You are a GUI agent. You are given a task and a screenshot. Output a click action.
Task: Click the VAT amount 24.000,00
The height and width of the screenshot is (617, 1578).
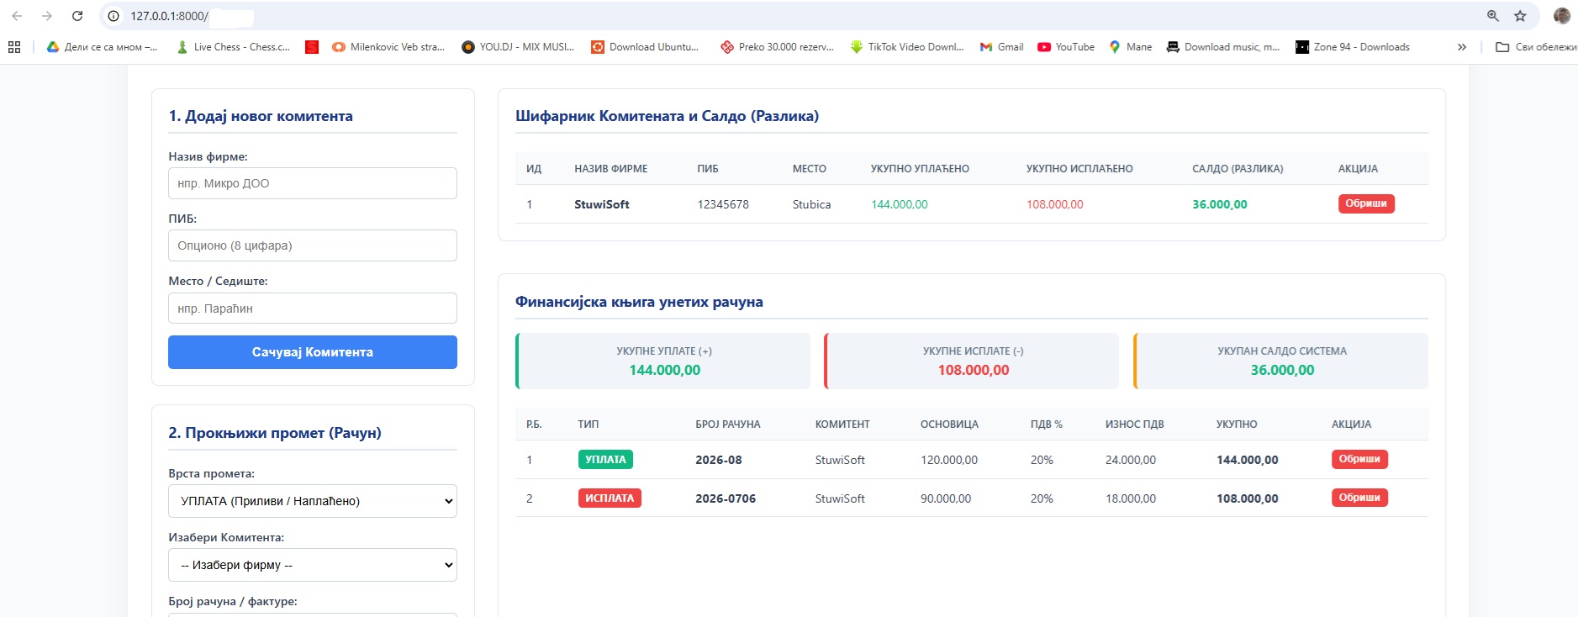click(1131, 460)
